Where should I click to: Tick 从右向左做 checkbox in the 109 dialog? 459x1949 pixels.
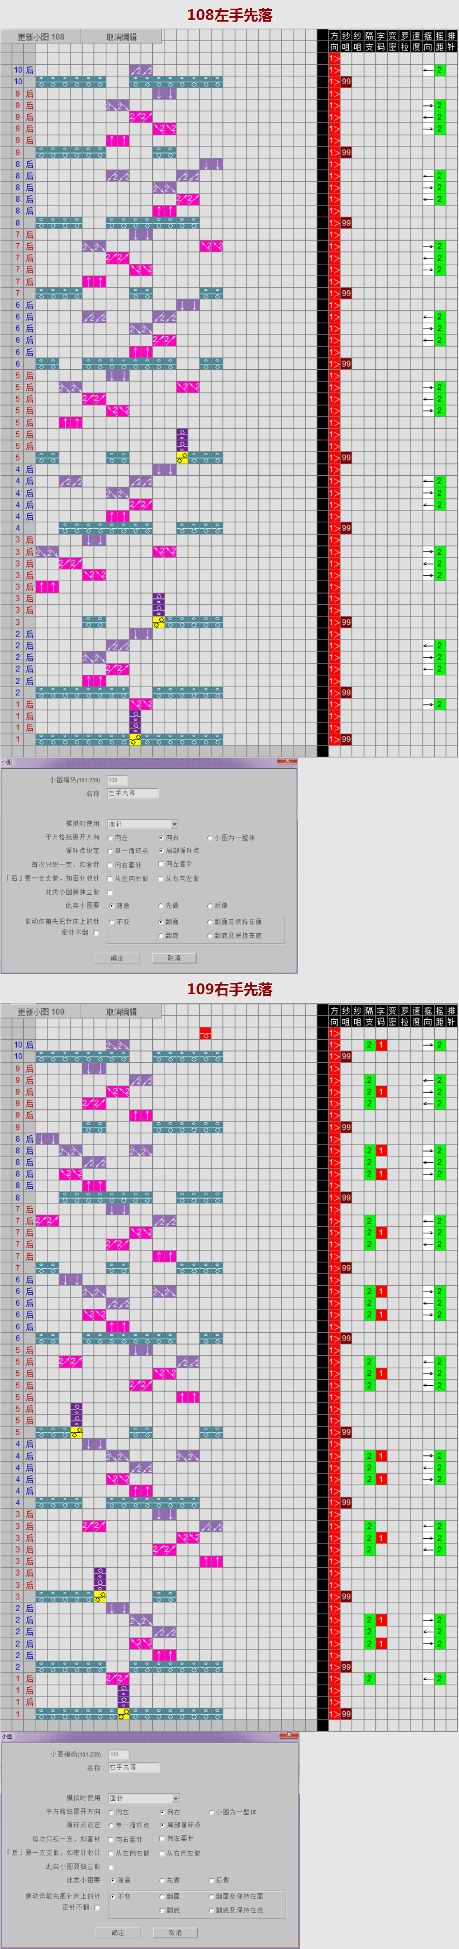(162, 1854)
